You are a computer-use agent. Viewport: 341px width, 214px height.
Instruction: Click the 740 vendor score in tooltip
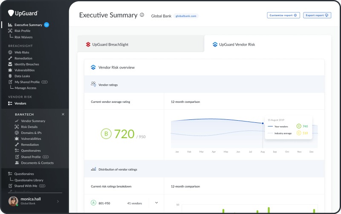[x=305, y=126]
